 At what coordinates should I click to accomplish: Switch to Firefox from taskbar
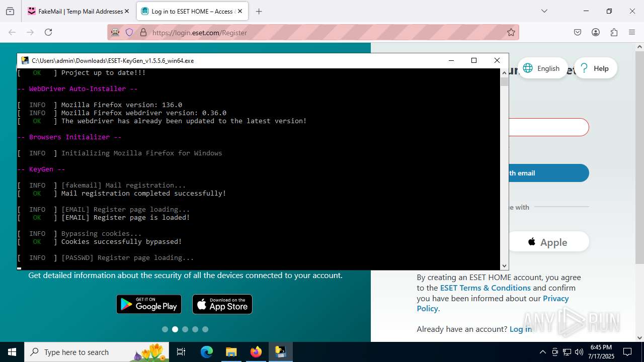tap(256, 352)
